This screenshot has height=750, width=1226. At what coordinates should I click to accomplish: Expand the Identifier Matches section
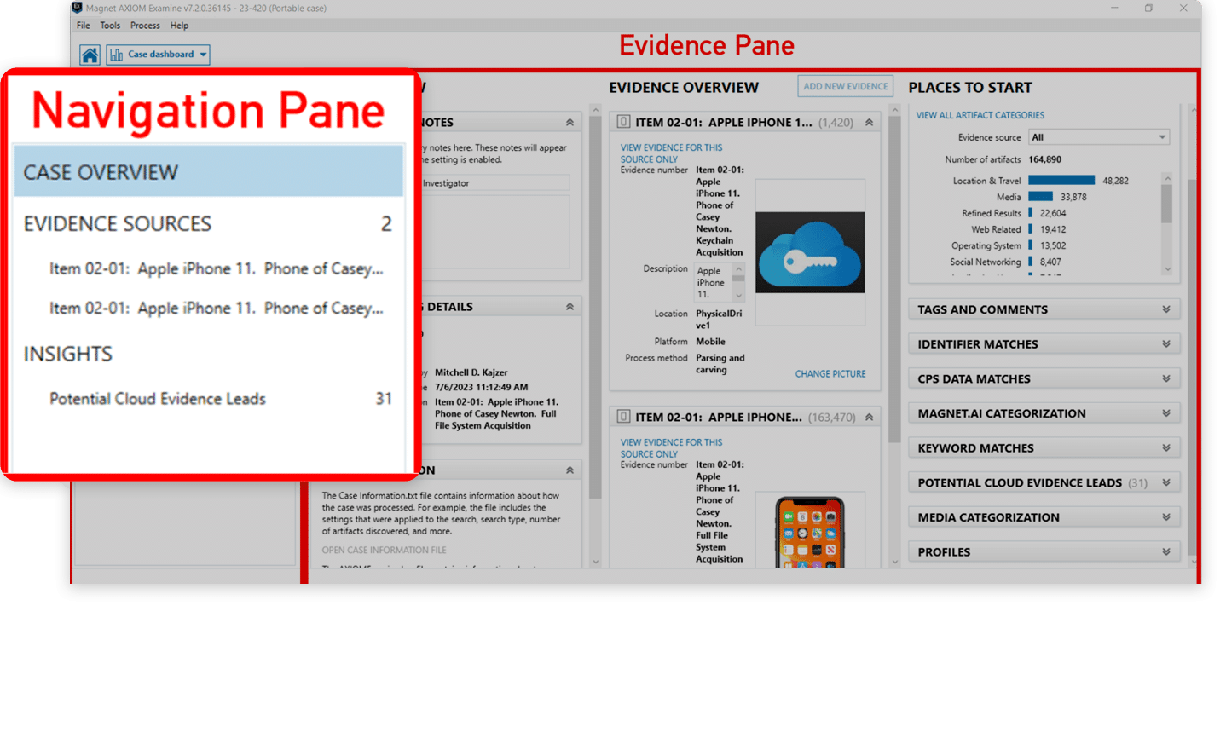[x=1044, y=344]
